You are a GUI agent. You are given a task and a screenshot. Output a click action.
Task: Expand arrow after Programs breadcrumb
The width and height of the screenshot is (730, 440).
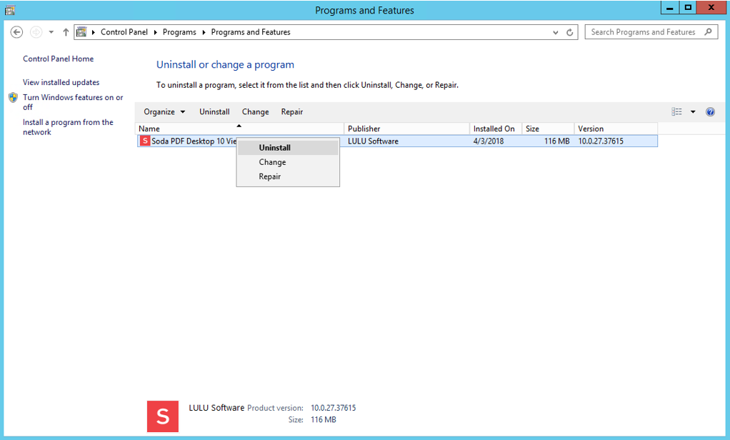tap(204, 32)
